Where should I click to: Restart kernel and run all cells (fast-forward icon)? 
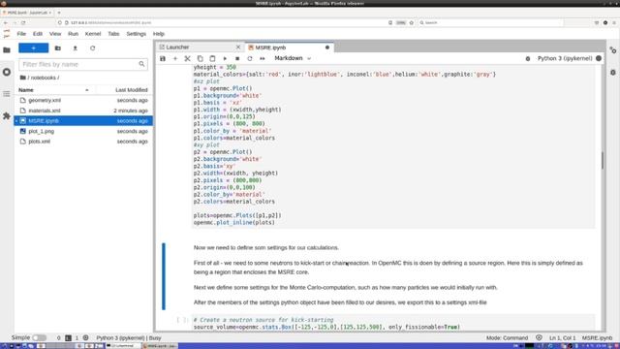click(263, 58)
